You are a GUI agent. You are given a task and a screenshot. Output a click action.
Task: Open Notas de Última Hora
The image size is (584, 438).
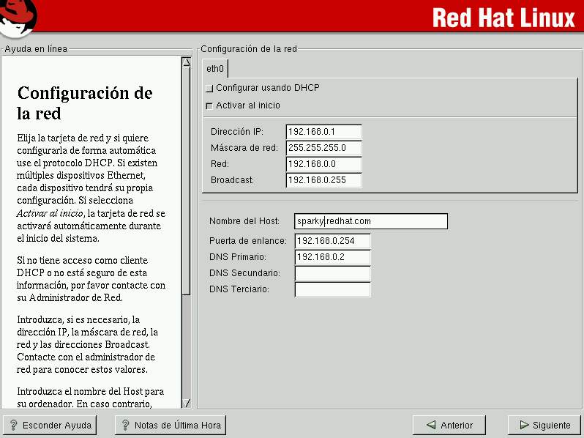pos(171,425)
